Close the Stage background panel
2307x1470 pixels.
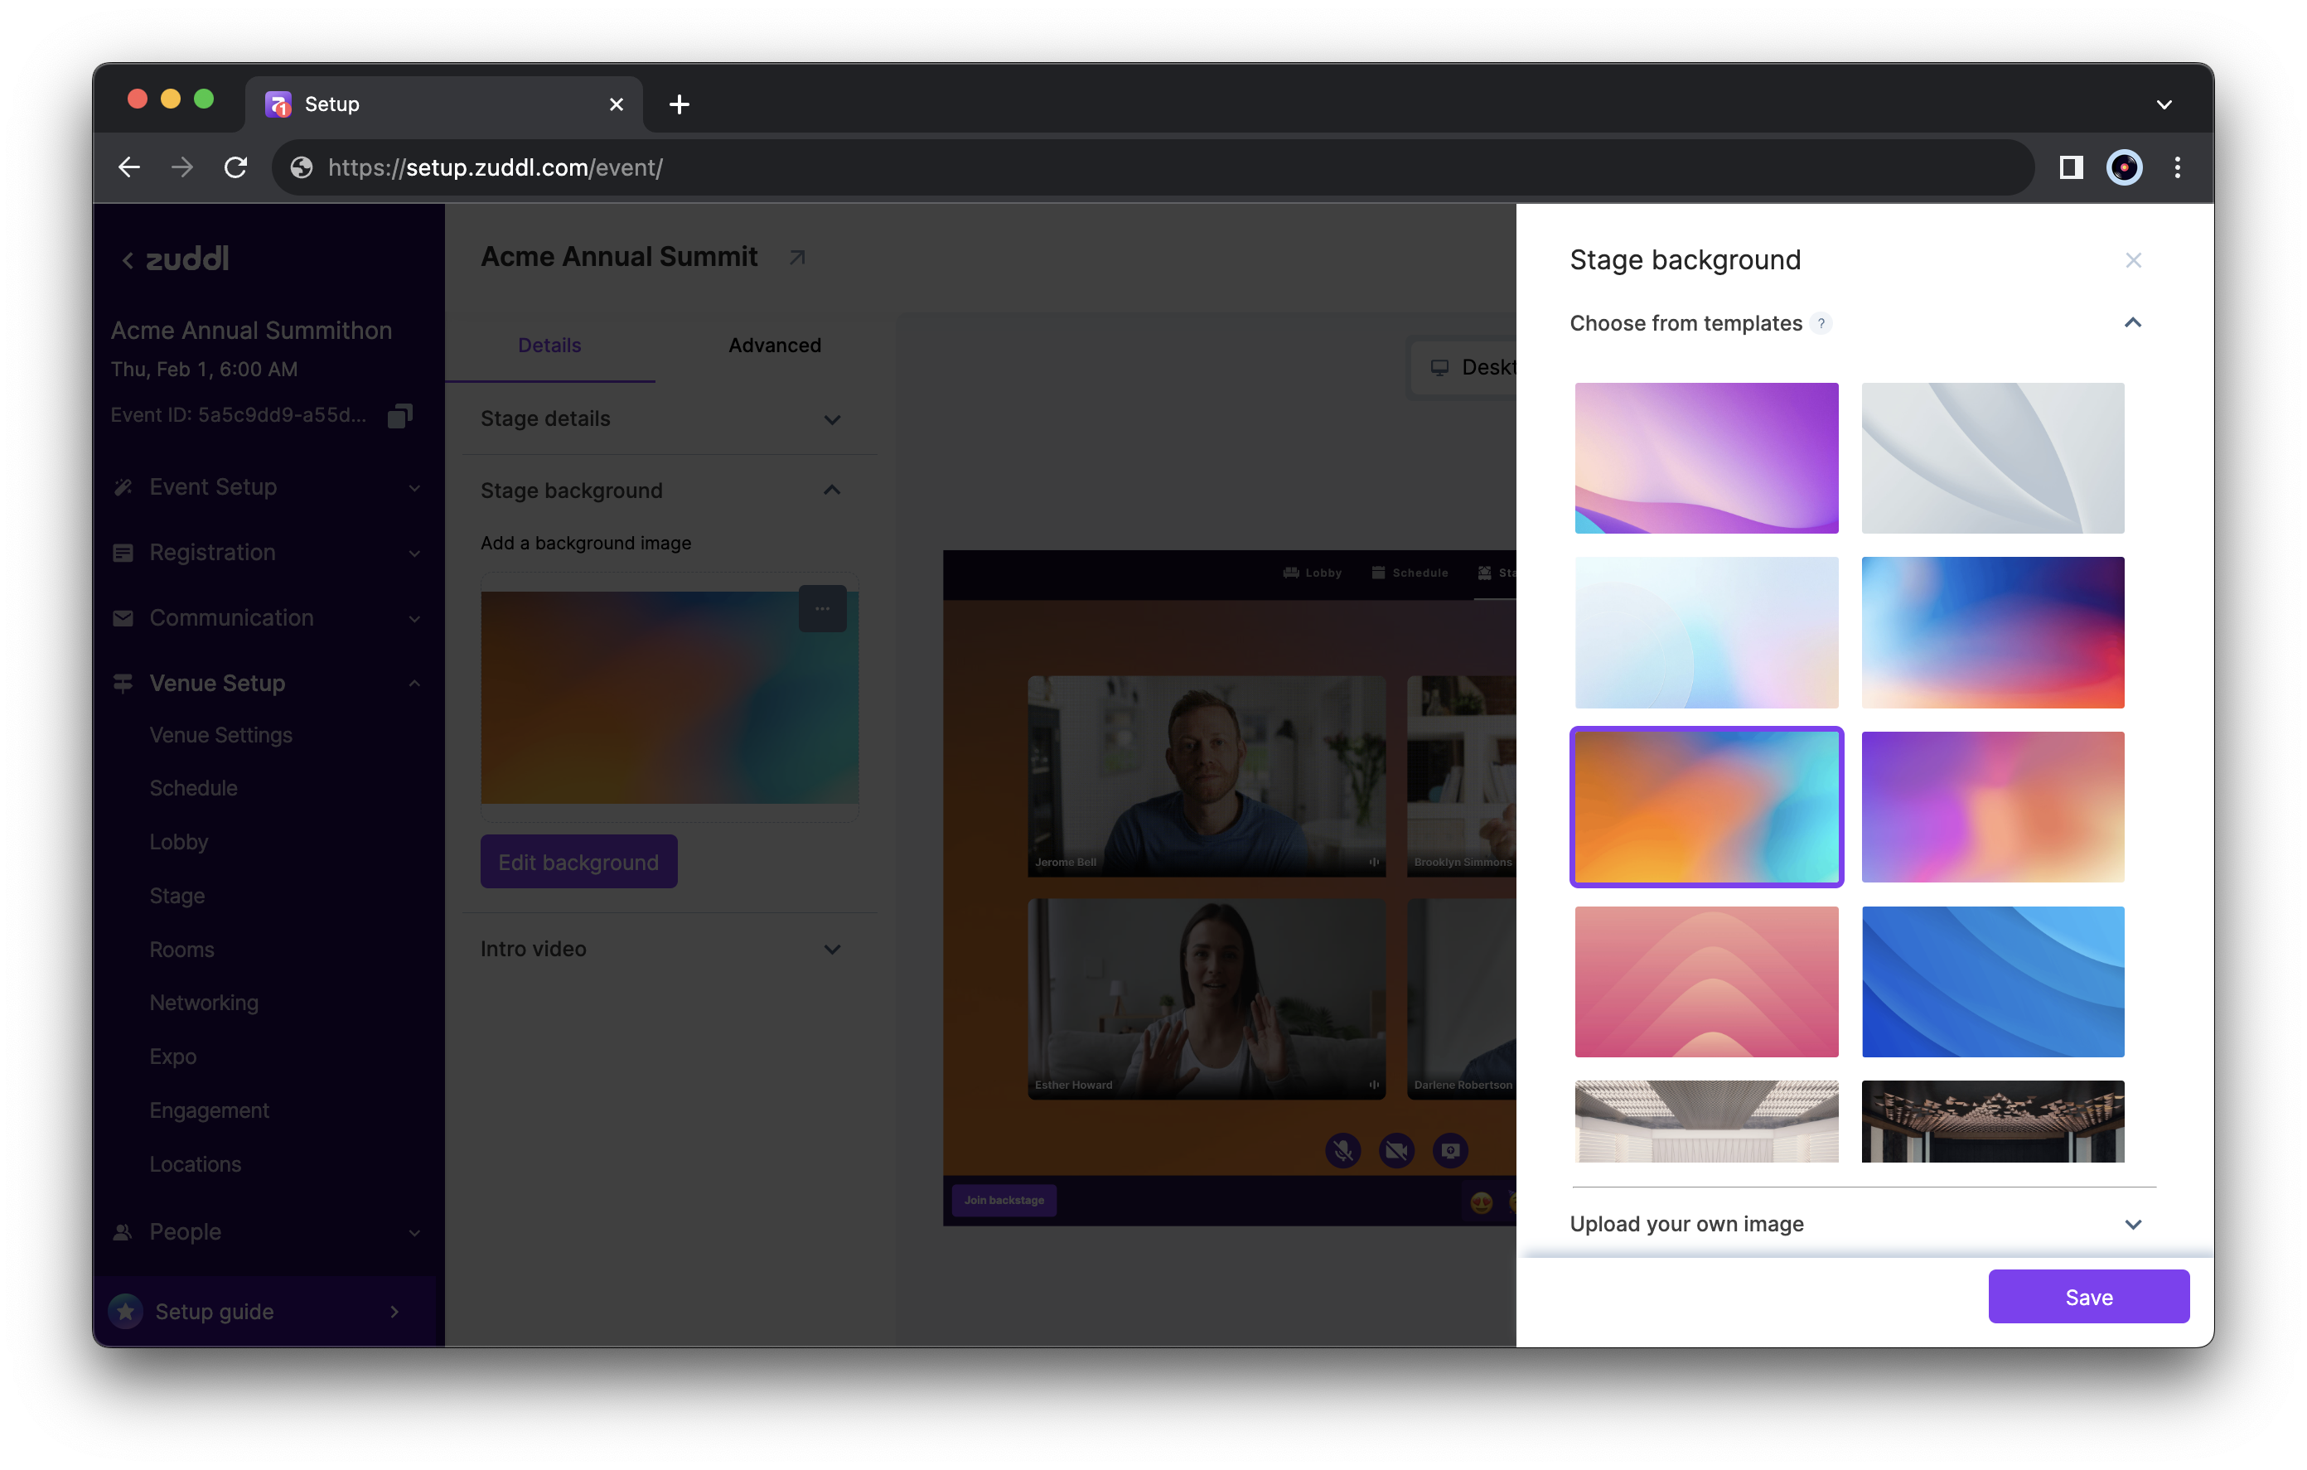coord(2134,259)
